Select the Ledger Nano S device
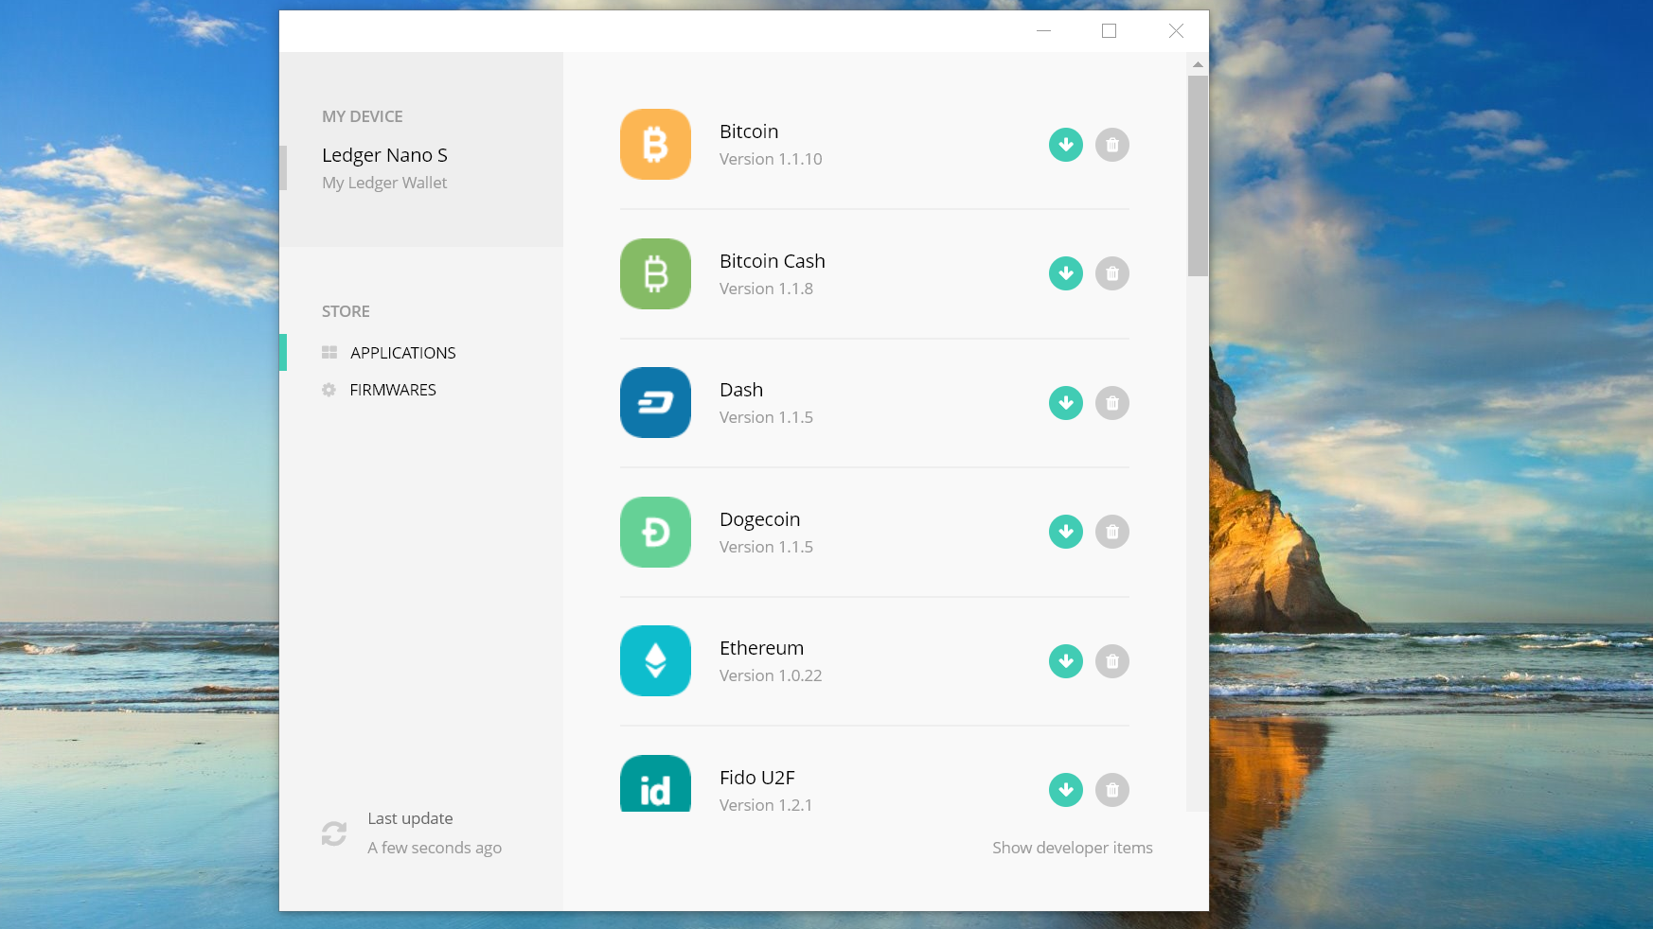 (384, 155)
